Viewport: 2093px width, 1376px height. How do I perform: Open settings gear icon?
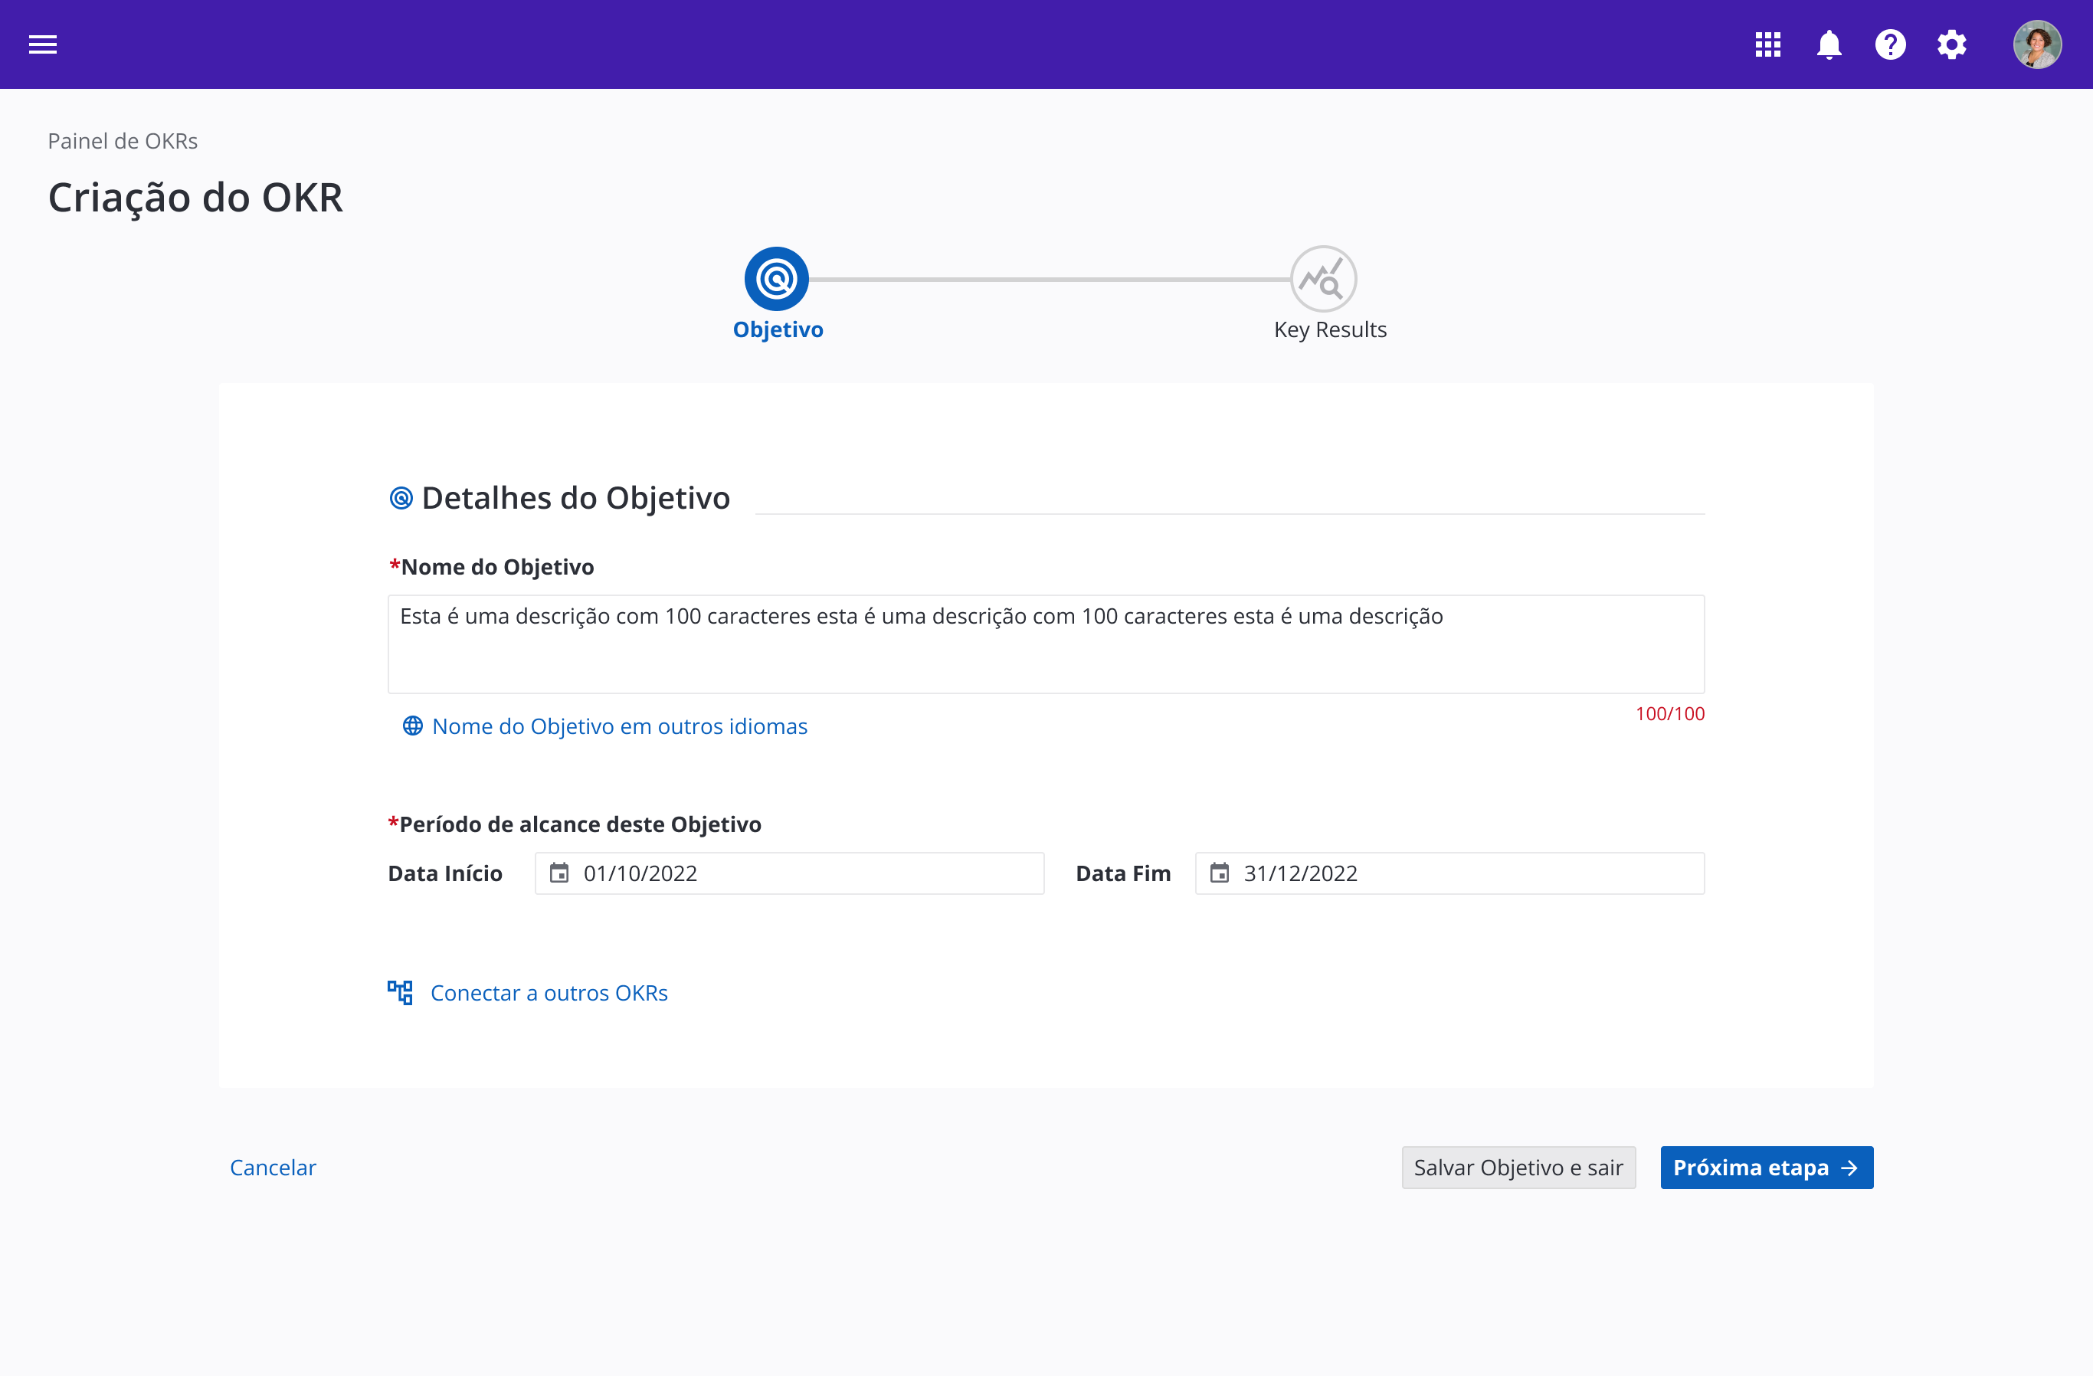coord(1951,44)
